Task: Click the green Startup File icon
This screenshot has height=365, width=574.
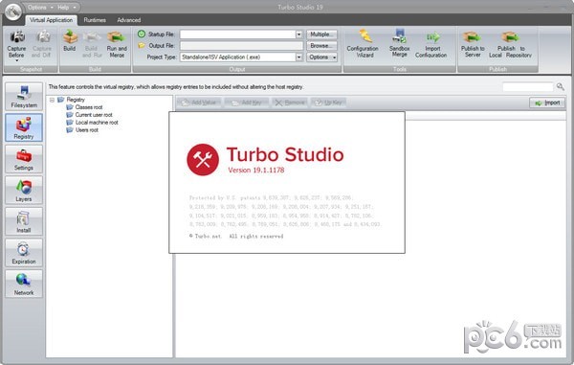Action: point(142,34)
